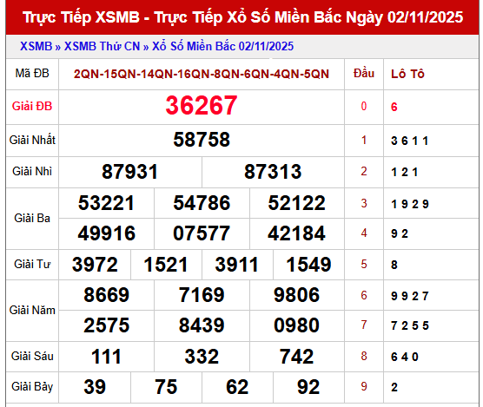Click the special prize number 36267
The height and width of the screenshot is (407, 483).
tap(202, 106)
